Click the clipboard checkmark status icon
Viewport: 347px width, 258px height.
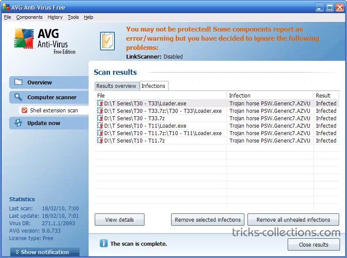pos(107,41)
